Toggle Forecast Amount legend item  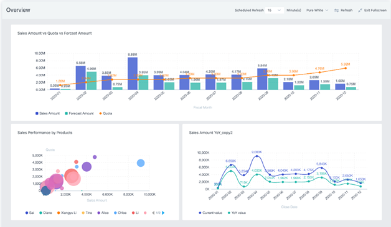tap(79, 113)
